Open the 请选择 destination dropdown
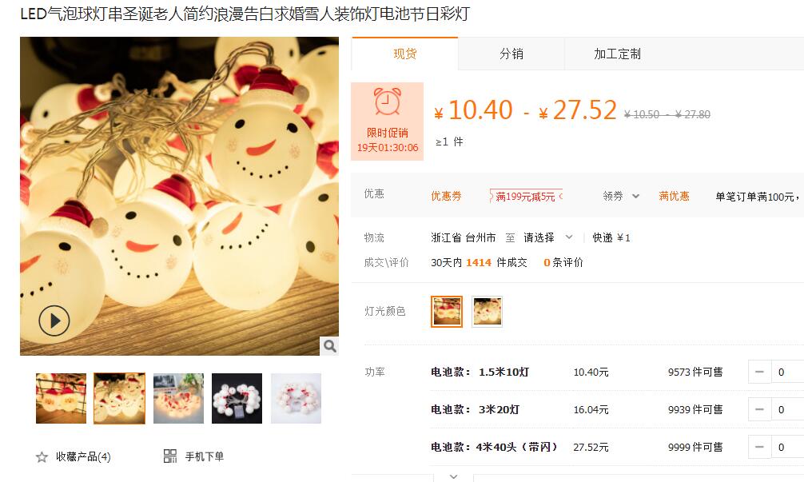Screen dimensions: 804x482 [x=547, y=237]
